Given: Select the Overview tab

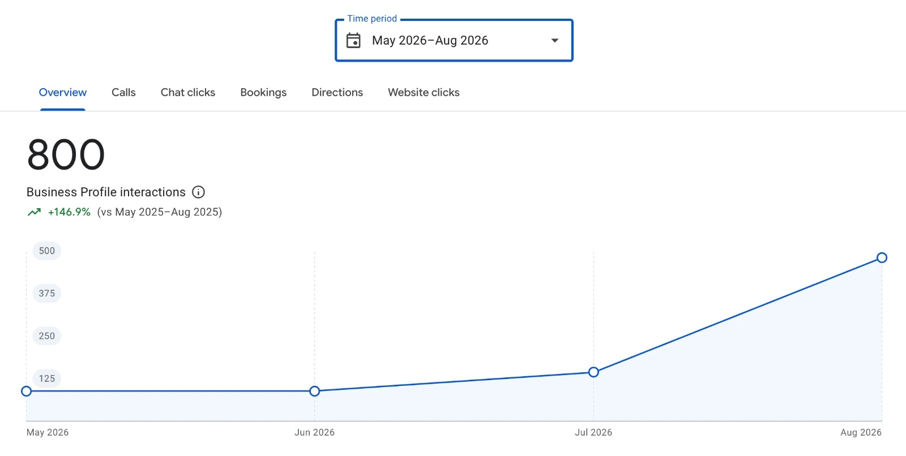Looking at the screenshot, I should coord(63,92).
